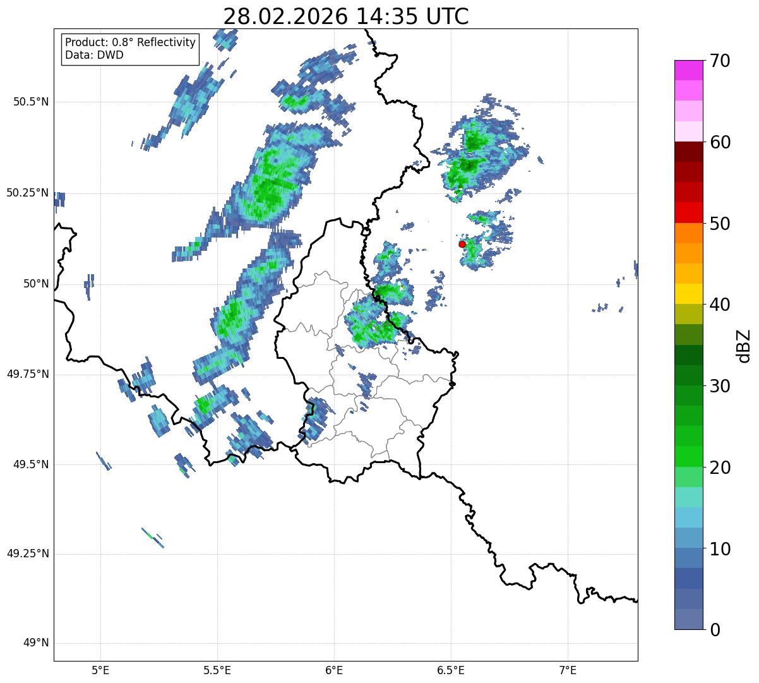Click the 49.75°N latitude label

28,374
